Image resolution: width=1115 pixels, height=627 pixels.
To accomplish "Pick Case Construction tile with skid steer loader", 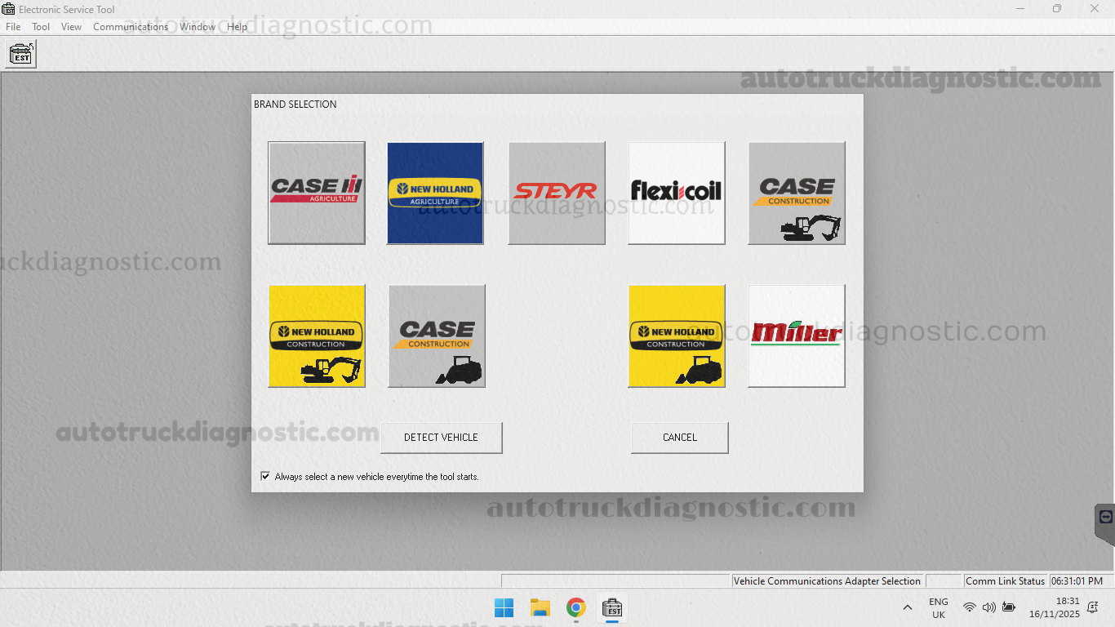I will [x=437, y=336].
